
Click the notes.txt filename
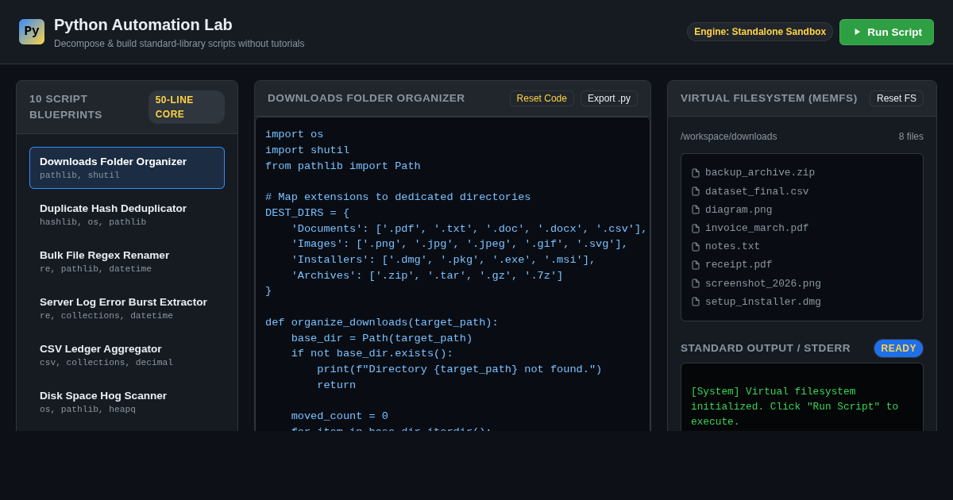click(732, 246)
